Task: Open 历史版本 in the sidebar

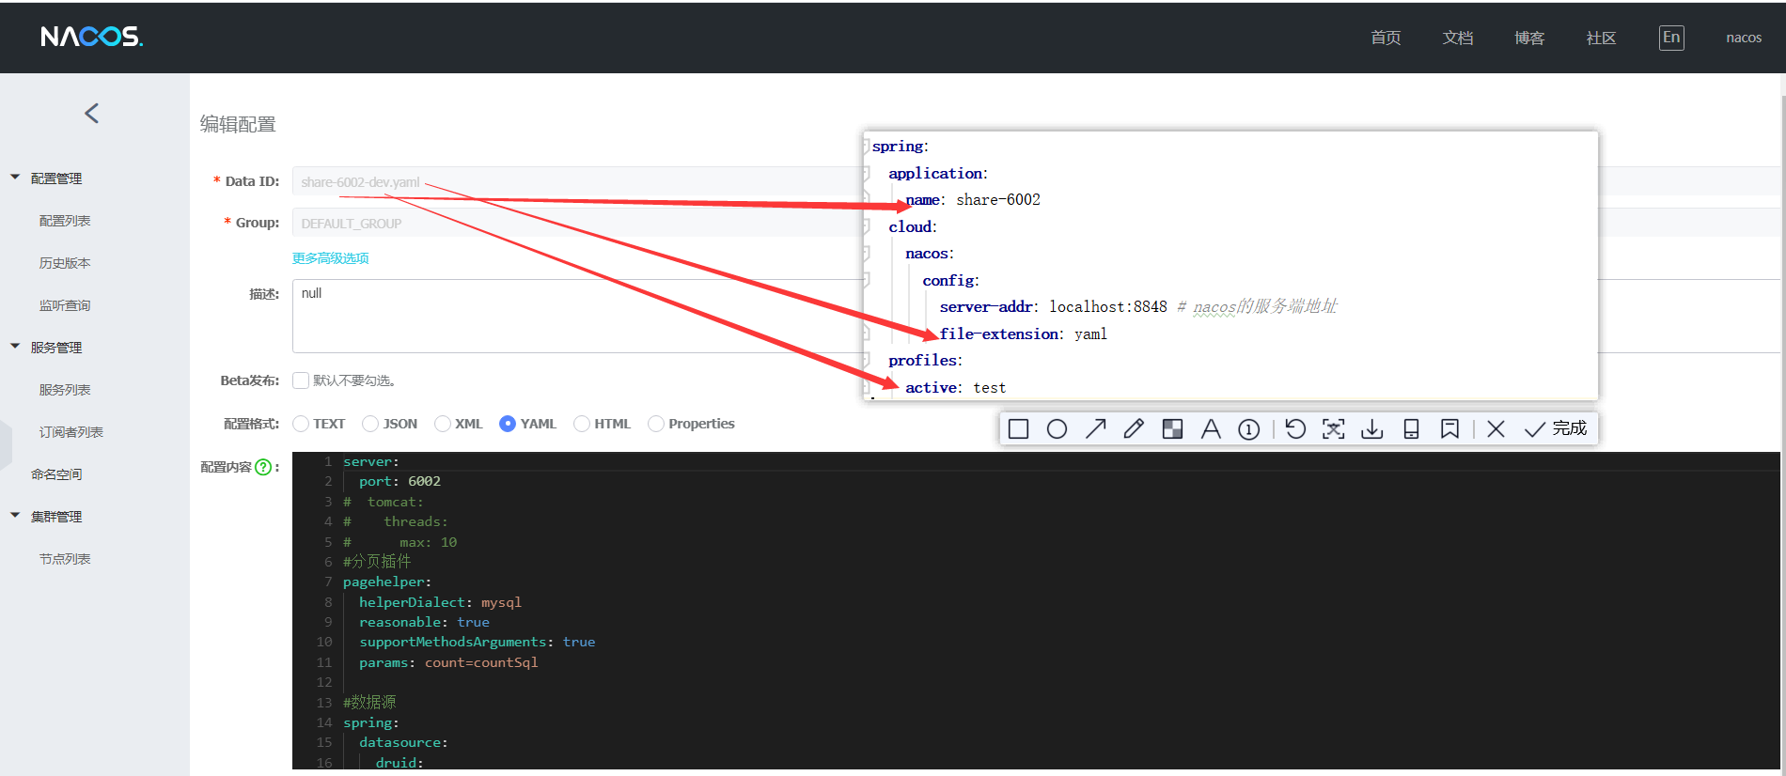Action: (x=65, y=263)
